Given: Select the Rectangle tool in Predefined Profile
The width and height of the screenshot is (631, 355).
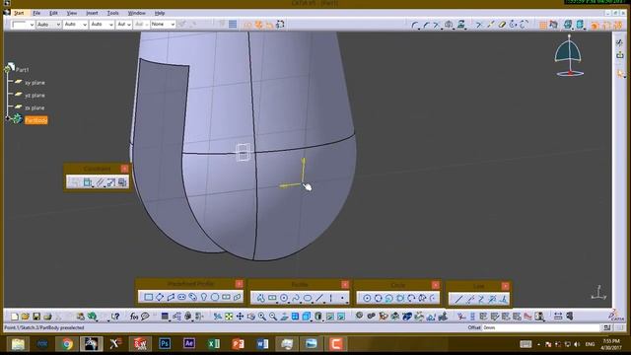Looking at the screenshot, I should tap(149, 298).
